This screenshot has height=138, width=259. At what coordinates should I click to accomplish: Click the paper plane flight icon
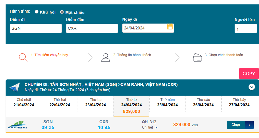(14, 87)
